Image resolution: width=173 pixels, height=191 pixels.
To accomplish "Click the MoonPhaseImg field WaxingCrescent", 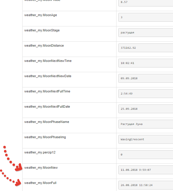I will pyautogui.click(x=146, y=139).
